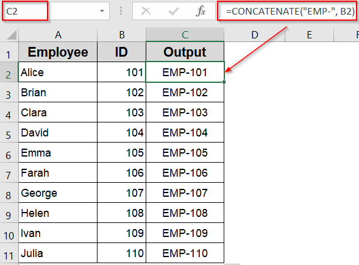Click the formula bar with CONCATENATE formula
Viewport: 359px width, 265px height.
(x=287, y=11)
